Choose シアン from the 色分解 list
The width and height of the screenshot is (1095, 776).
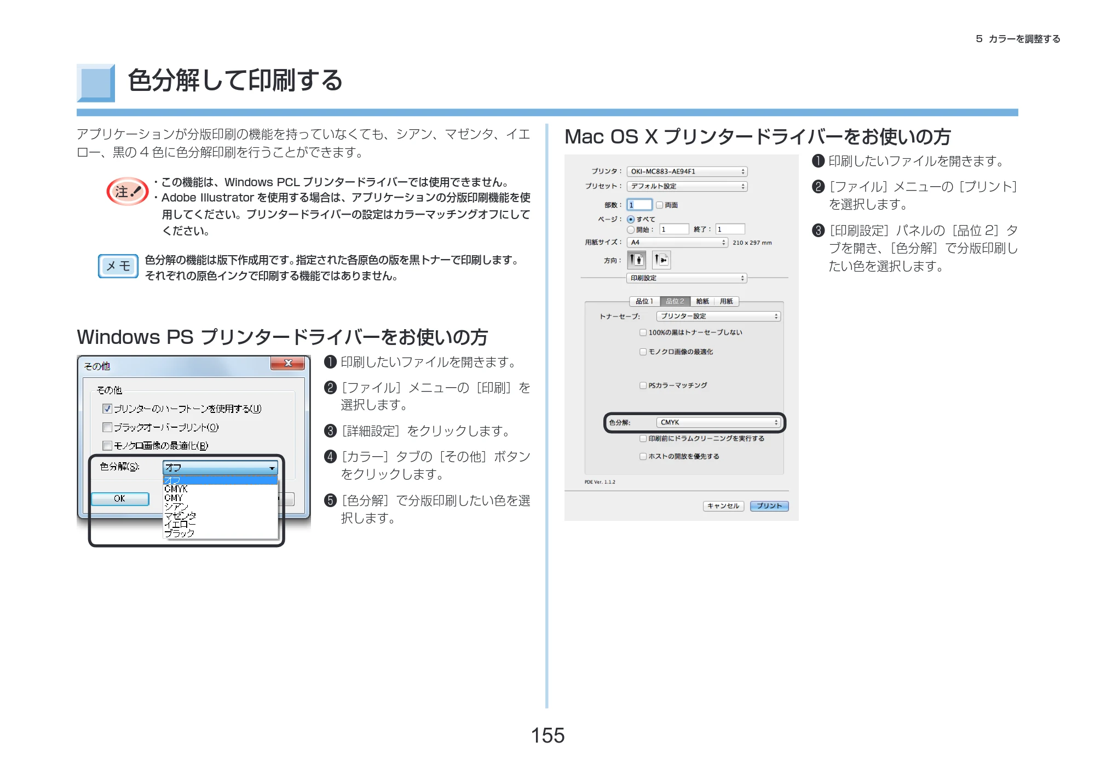click(x=220, y=507)
